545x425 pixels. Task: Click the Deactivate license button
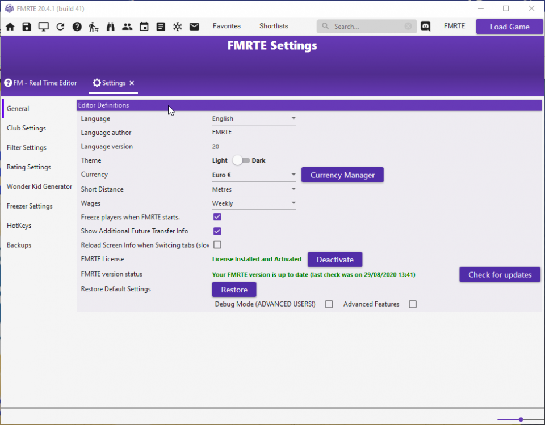[335, 260]
